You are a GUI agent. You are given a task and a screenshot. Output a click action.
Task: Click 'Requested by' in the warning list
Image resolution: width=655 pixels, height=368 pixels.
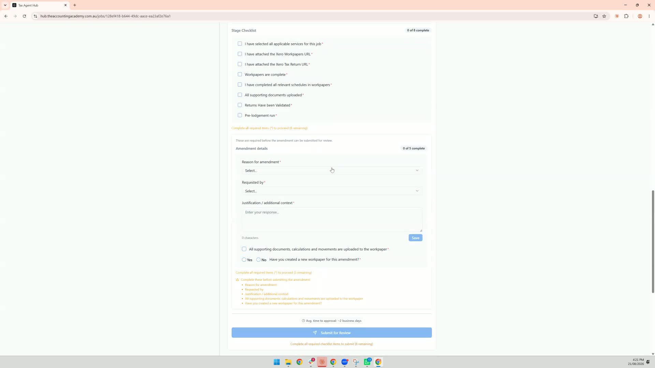pos(254,289)
